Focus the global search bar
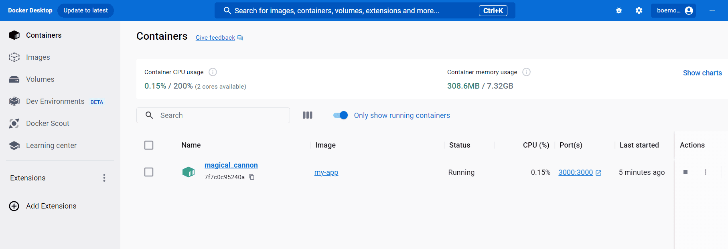Viewport: 728px width, 249px height. pyautogui.click(x=365, y=10)
